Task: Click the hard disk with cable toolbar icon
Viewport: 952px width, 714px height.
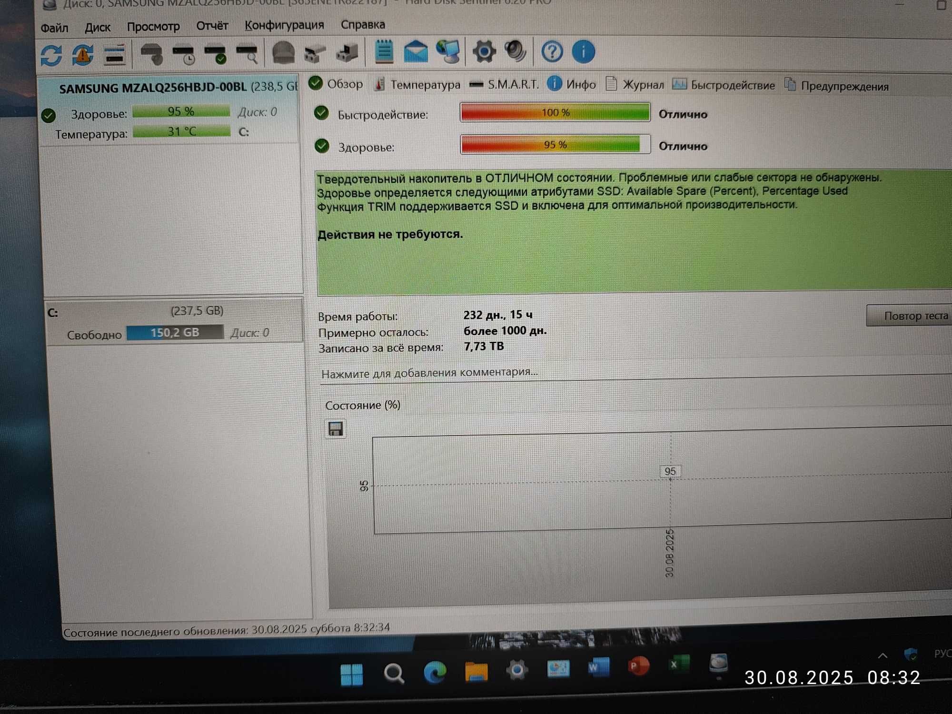Action: point(152,54)
